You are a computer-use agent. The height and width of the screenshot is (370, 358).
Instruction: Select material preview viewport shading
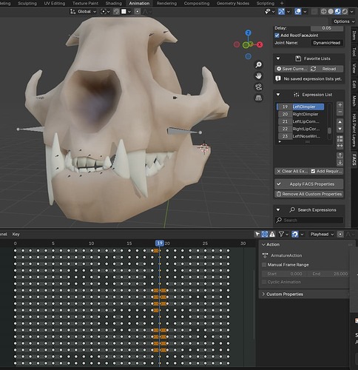(337, 12)
